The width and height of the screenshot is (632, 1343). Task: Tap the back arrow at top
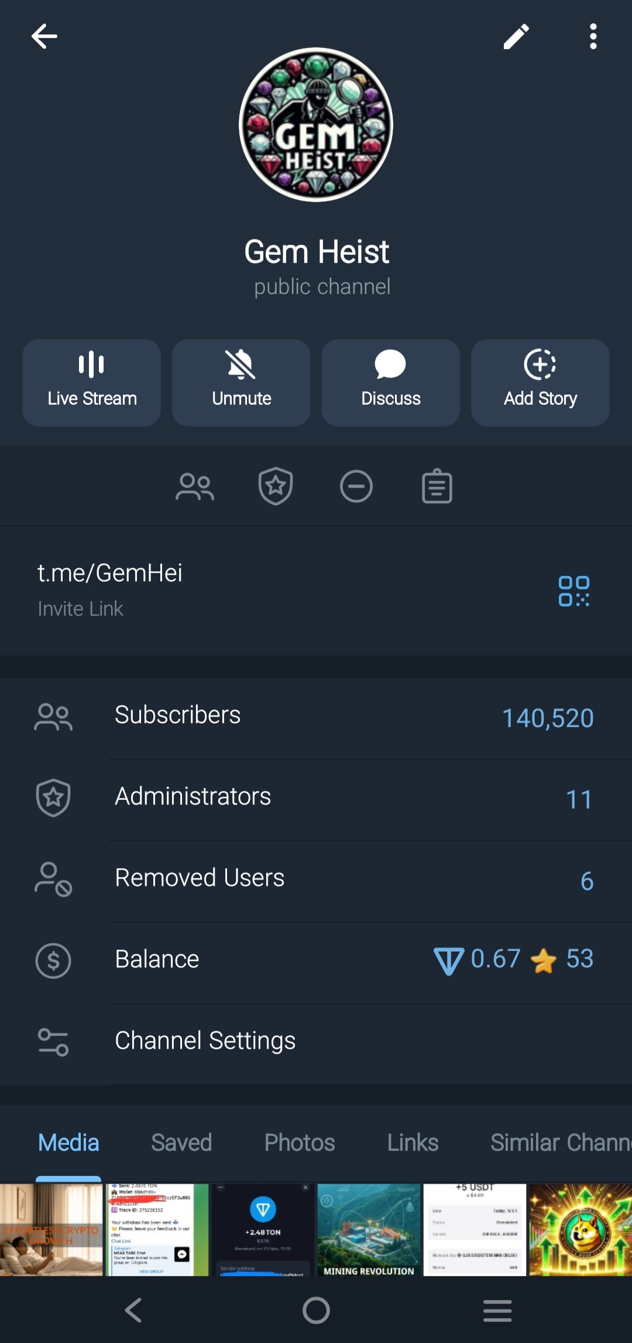44,36
